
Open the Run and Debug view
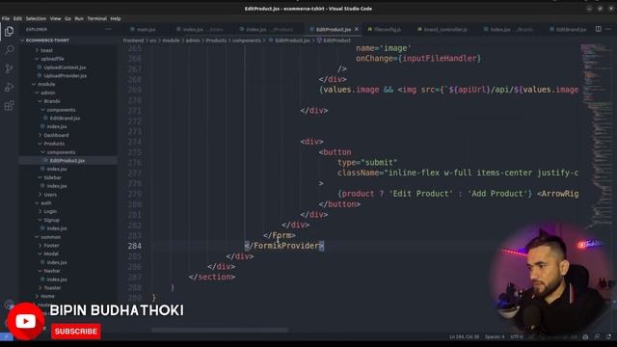point(9,87)
